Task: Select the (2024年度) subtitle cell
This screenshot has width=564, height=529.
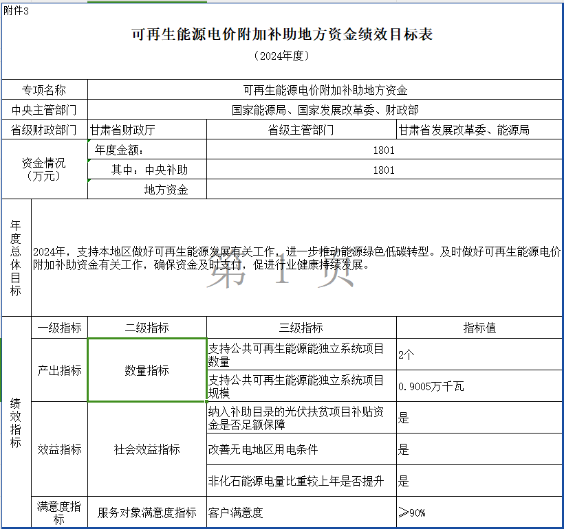Action: tap(282, 56)
